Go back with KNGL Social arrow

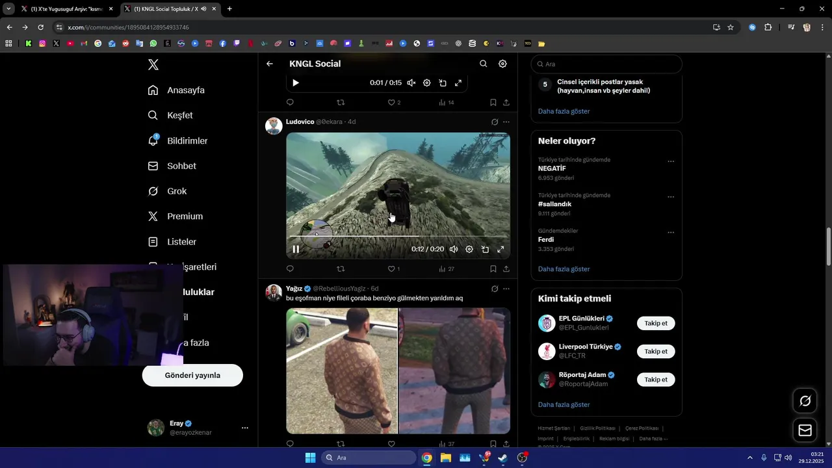pyautogui.click(x=270, y=64)
